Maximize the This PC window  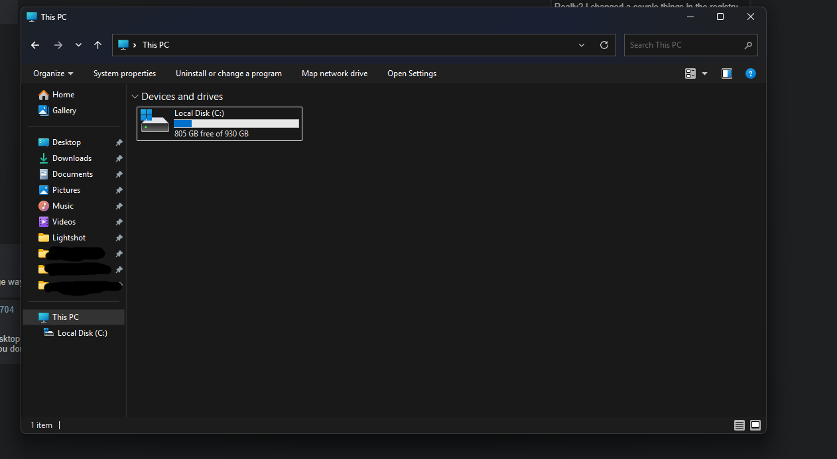click(720, 17)
